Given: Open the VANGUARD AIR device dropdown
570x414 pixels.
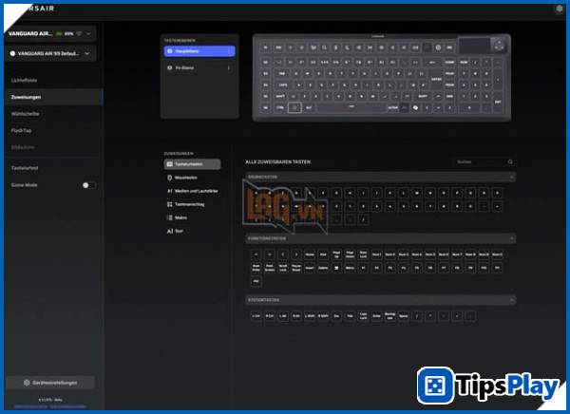Looking at the screenshot, I should [50, 34].
